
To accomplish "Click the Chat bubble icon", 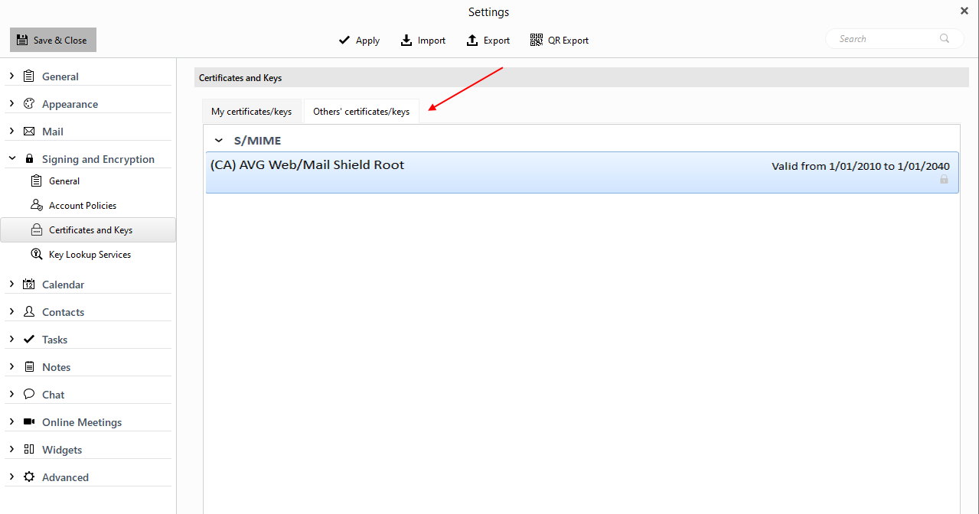I will pos(29,395).
